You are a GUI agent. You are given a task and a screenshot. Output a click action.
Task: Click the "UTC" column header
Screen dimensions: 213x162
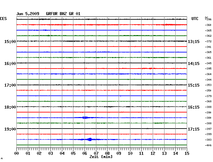pos(195,19)
